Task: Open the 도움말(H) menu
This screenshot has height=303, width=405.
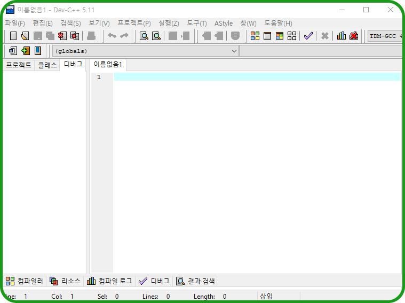Action: click(278, 24)
